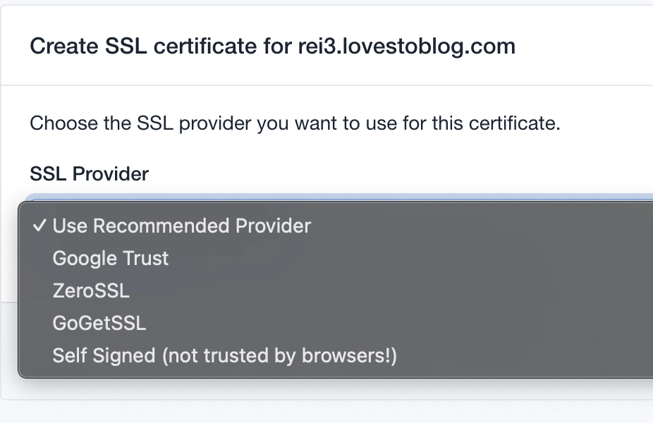Click the SSL Provider field label
653x423 pixels.
pos(89,173)
